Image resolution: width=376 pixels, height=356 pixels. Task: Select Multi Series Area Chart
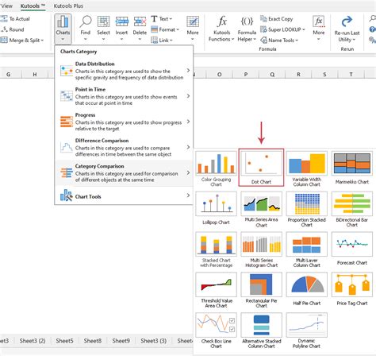(x=261, y=209)
